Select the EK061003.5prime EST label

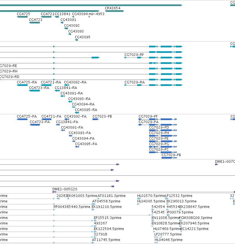tap(82, 196)
